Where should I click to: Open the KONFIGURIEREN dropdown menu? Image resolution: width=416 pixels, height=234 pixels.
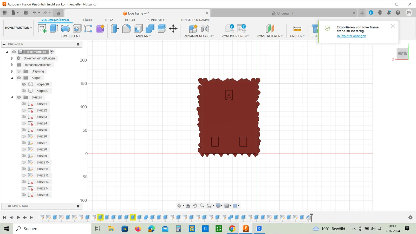tap(235, 36)
